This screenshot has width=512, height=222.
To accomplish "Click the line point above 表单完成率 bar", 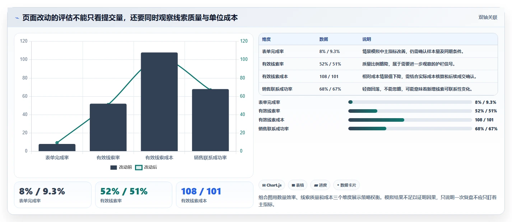I will 57,143.
